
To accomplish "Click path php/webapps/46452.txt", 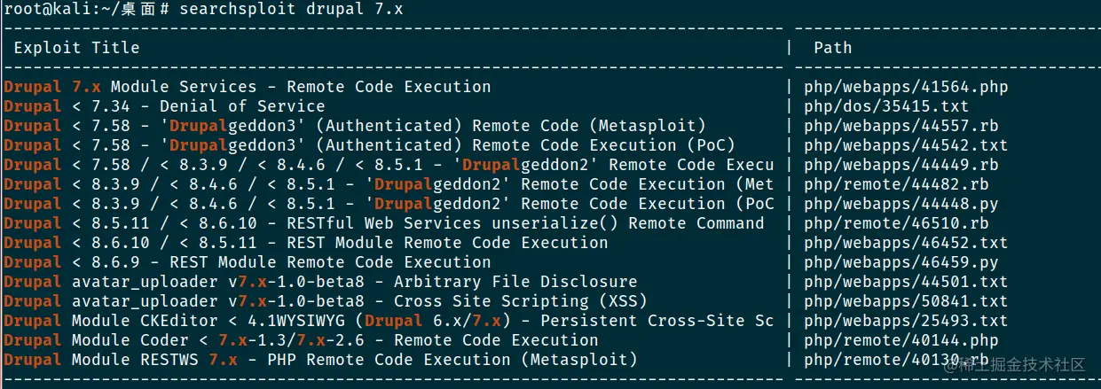I will tap(906, 243).
